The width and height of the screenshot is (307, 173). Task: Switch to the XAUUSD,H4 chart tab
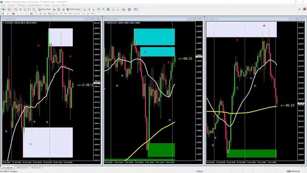point(8,168)
